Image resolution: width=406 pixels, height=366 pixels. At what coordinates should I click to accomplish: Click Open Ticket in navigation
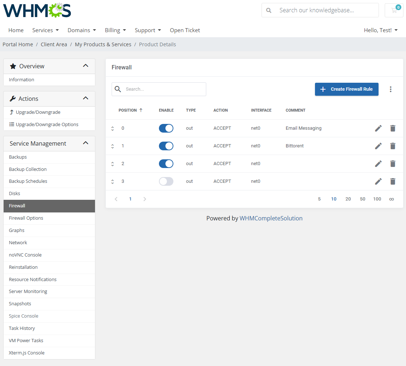(185, 30)
